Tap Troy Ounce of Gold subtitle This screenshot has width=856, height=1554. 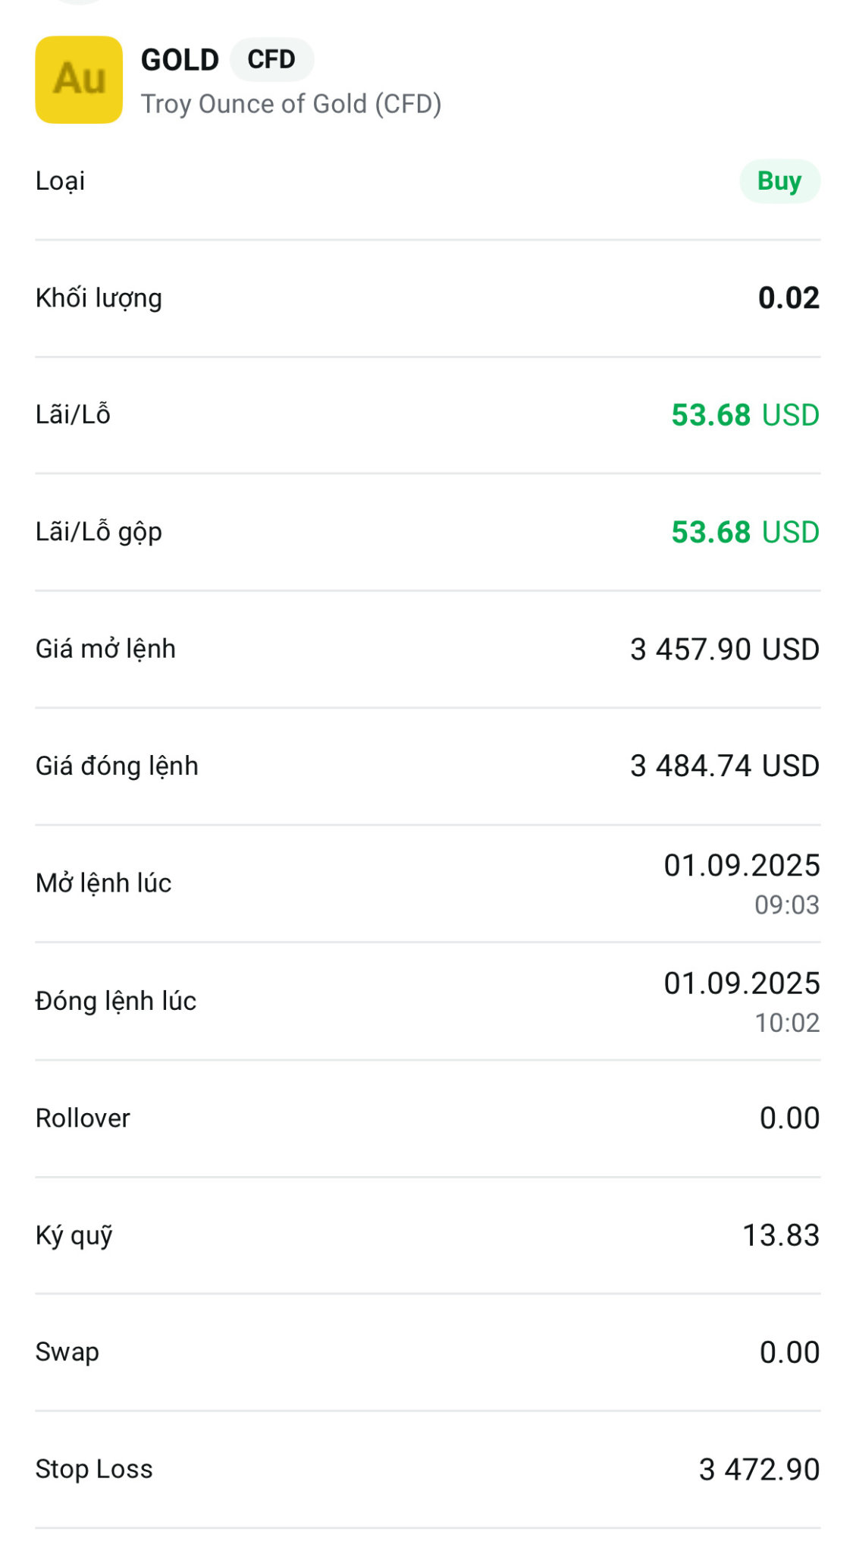[291, 104]
